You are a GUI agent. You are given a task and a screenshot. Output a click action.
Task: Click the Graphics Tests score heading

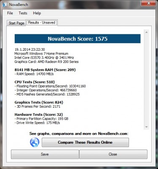[x=39, y=102]
